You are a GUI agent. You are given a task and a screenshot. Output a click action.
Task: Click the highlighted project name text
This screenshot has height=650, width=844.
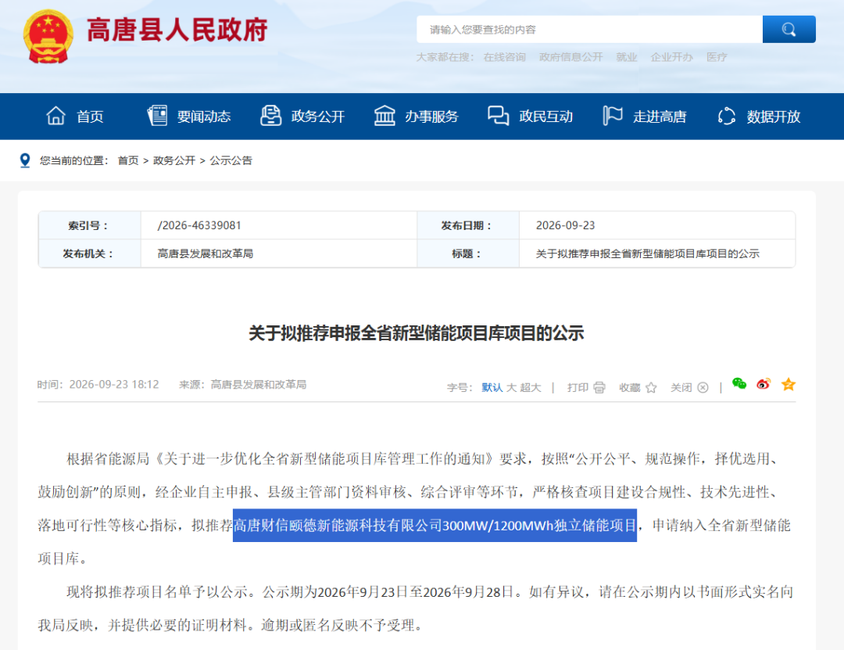point(435,525)
